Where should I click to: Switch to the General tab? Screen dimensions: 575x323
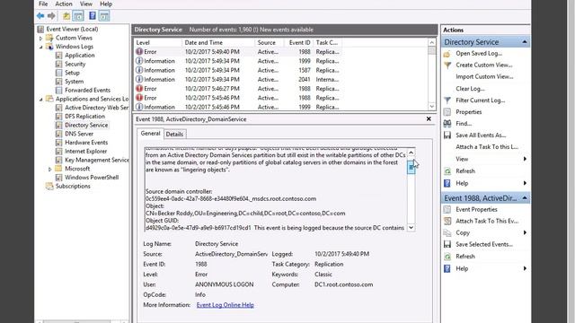pos(150,134)
